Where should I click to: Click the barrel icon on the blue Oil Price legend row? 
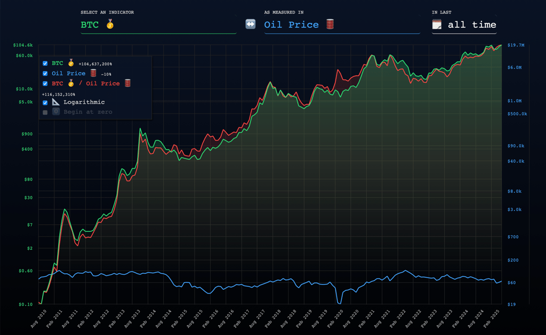93,73
